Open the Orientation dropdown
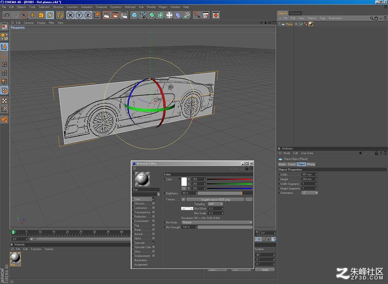 (310, 193)
